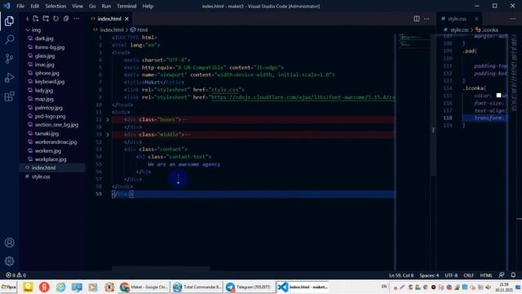Screen dimensions: 522x294
Task: Open notifications bell in status bar
Action: (x=513, y=275)
